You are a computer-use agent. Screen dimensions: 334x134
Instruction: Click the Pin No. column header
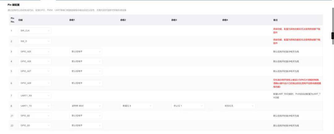pyautogui.click(x=13, y=20)
